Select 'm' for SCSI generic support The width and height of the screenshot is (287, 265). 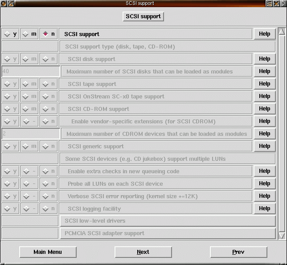tap(29, 146)
